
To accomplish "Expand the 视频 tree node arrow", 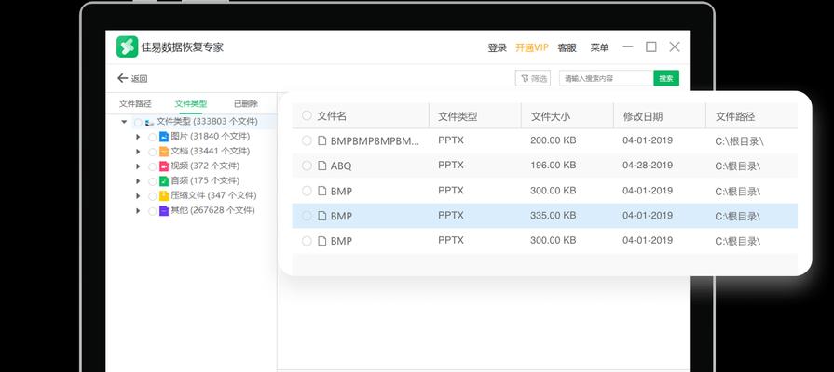I will pos(138,166).
